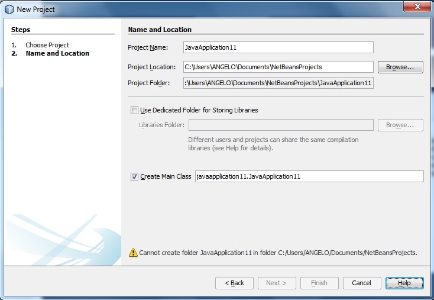Uncheck the Create Main Class checkbox

tap(135, 176)
